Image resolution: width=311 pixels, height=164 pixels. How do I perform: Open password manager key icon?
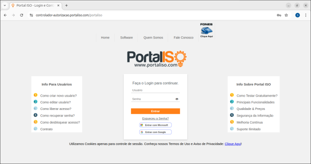click(279, 15)
